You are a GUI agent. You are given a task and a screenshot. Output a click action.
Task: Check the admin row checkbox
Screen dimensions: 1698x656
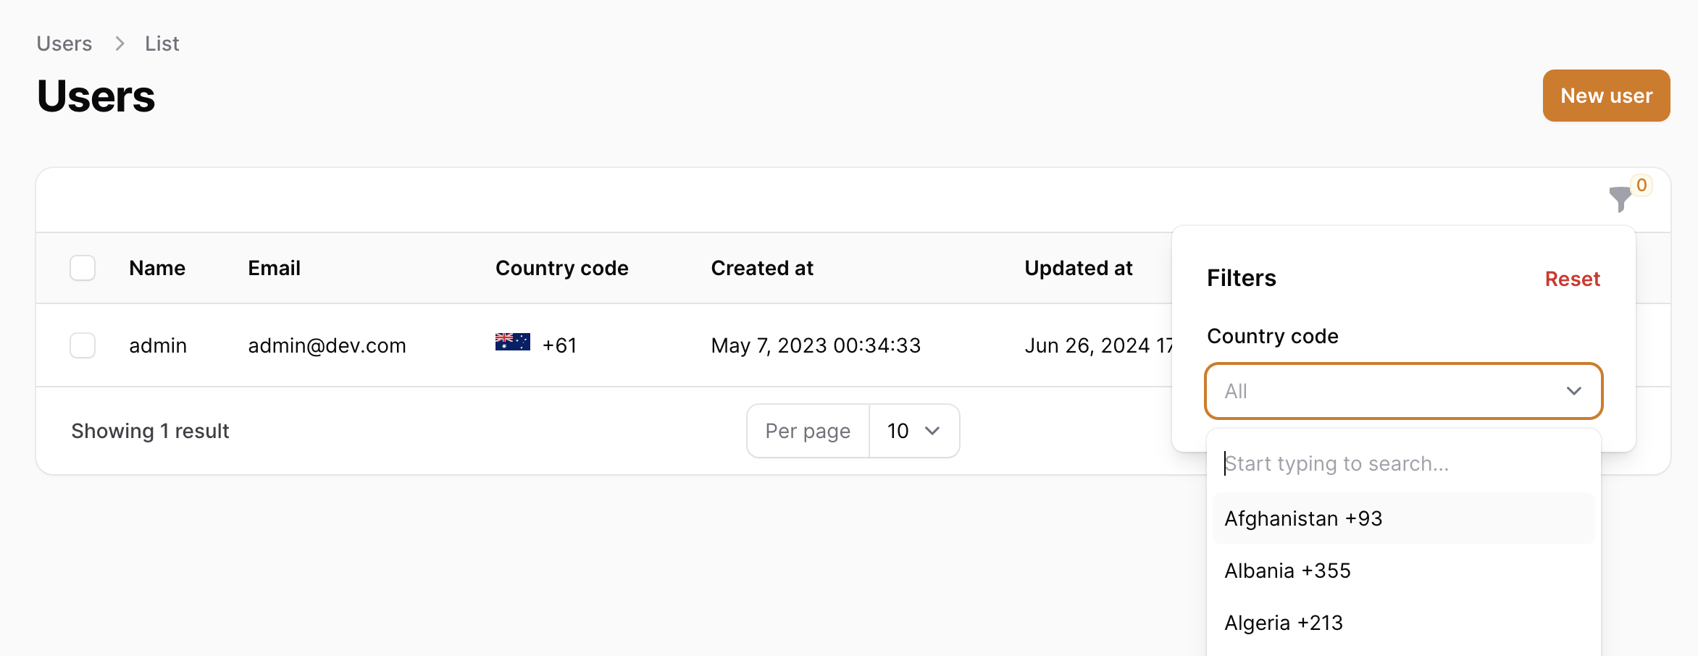tap(82, 345)
